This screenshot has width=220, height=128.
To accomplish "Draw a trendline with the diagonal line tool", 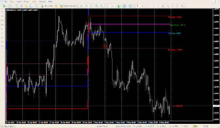I will (x=158, y=6).
